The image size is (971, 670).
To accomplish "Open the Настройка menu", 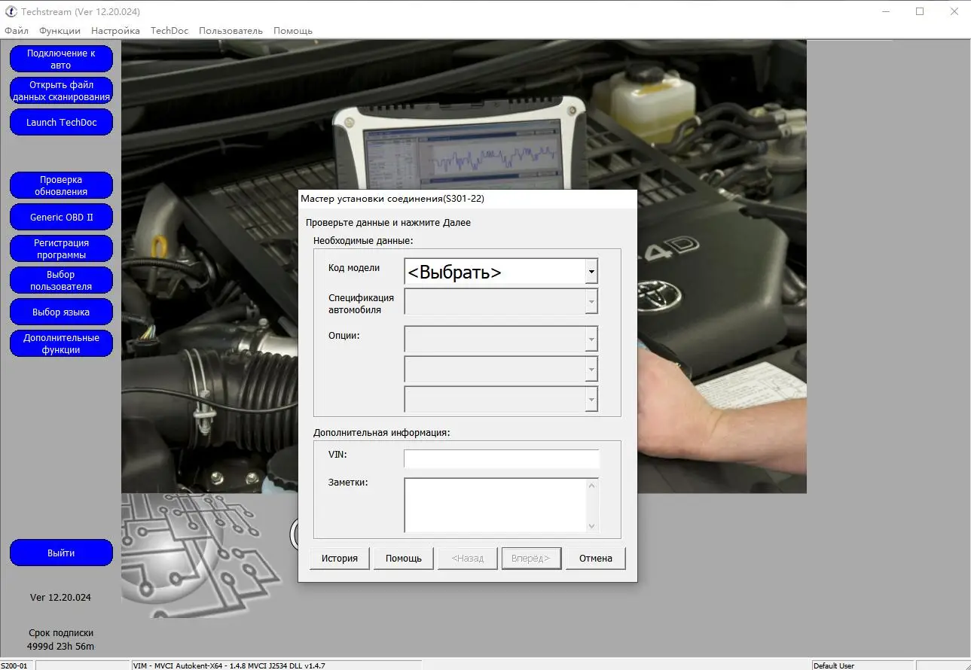I will 115,31.
